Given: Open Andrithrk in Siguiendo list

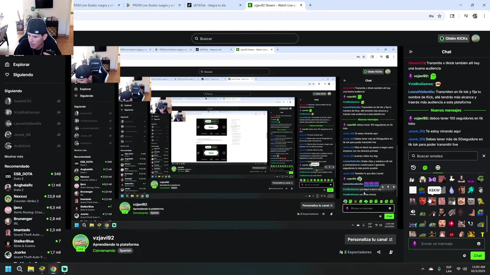Looking at the screenshot, I should pyautogui.click(x=33, y=146).
